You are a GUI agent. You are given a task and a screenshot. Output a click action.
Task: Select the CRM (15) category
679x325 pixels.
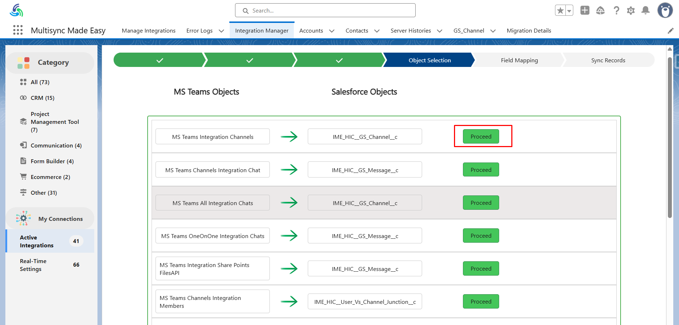click(x=42, y=98)
